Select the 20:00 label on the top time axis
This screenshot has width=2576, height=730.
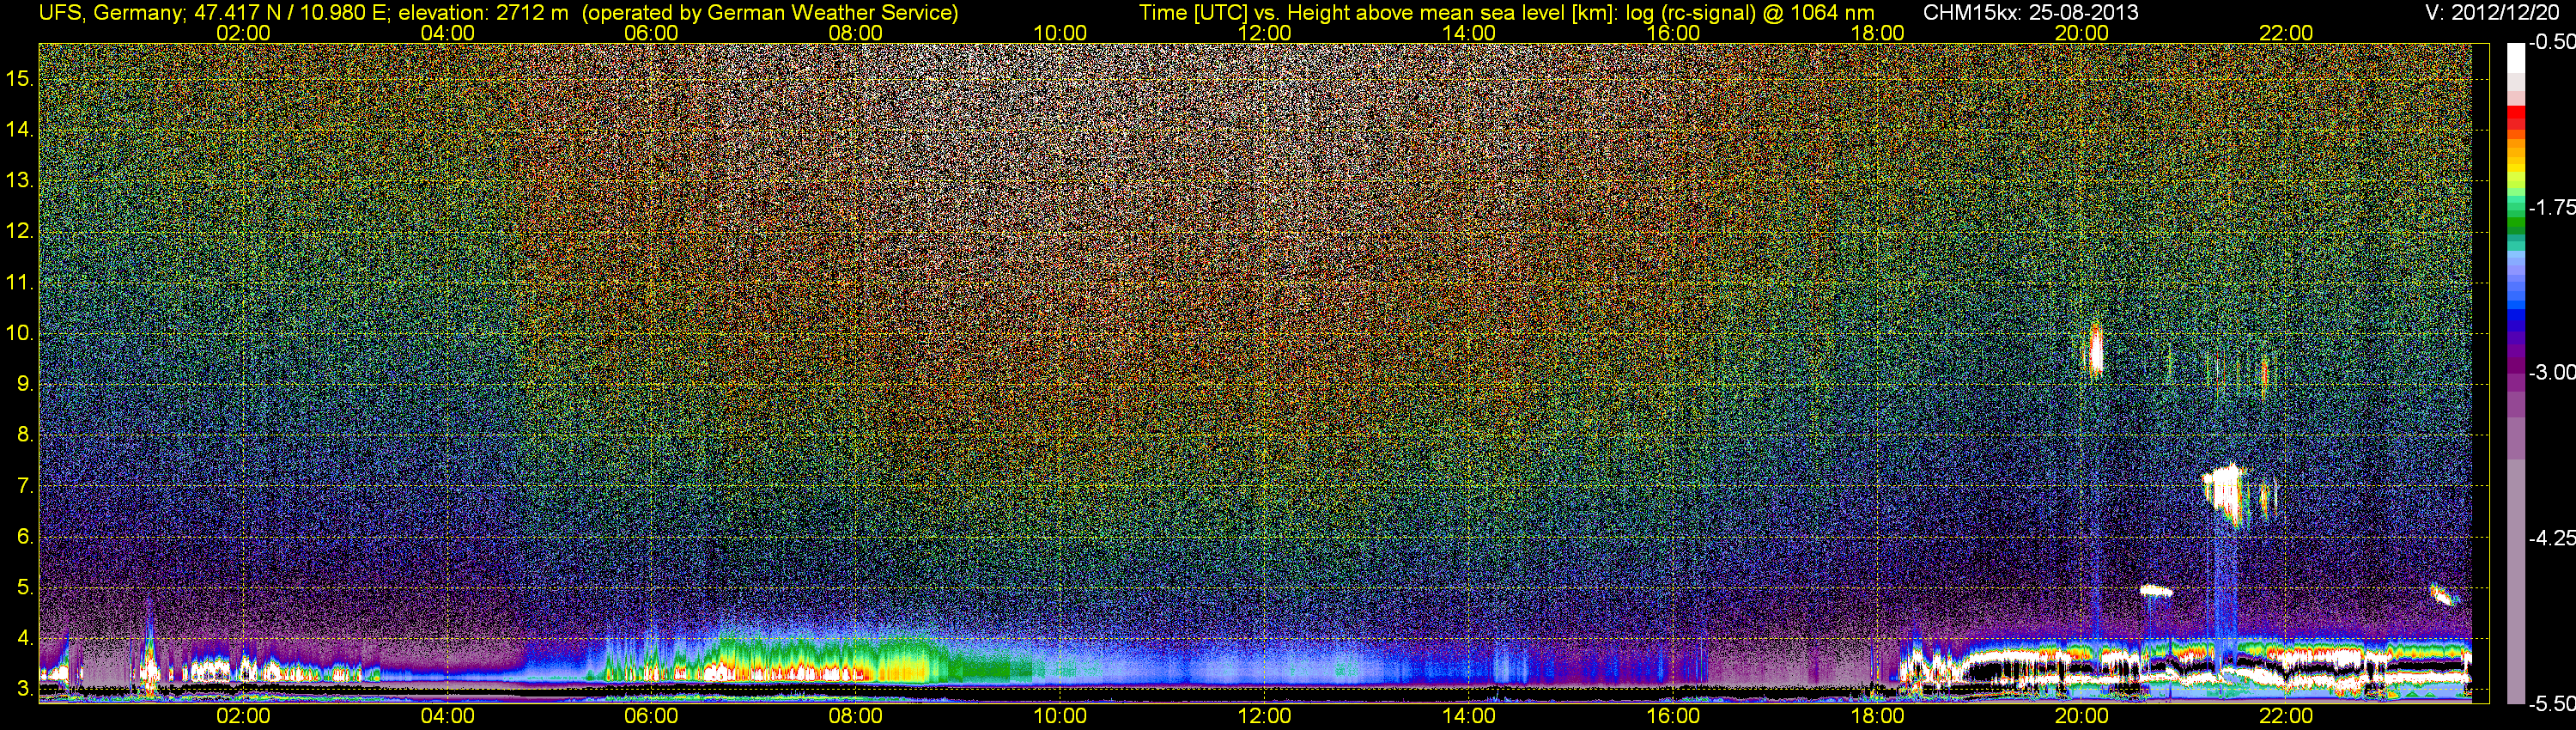coord(2082,33)
